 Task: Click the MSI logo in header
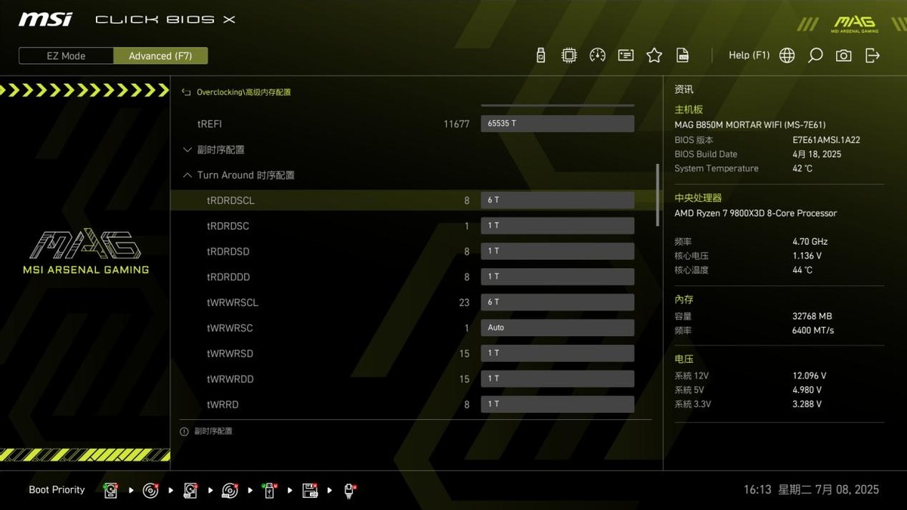[45, 19]
